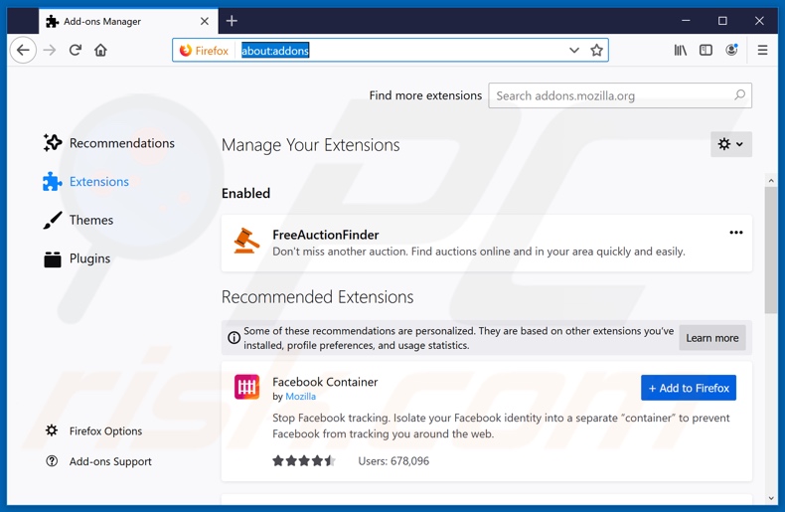Image resolution: width=785 pixels, height=512 pixels.
Task: Bookmark this page with the star icon
Action: point(596,50)
